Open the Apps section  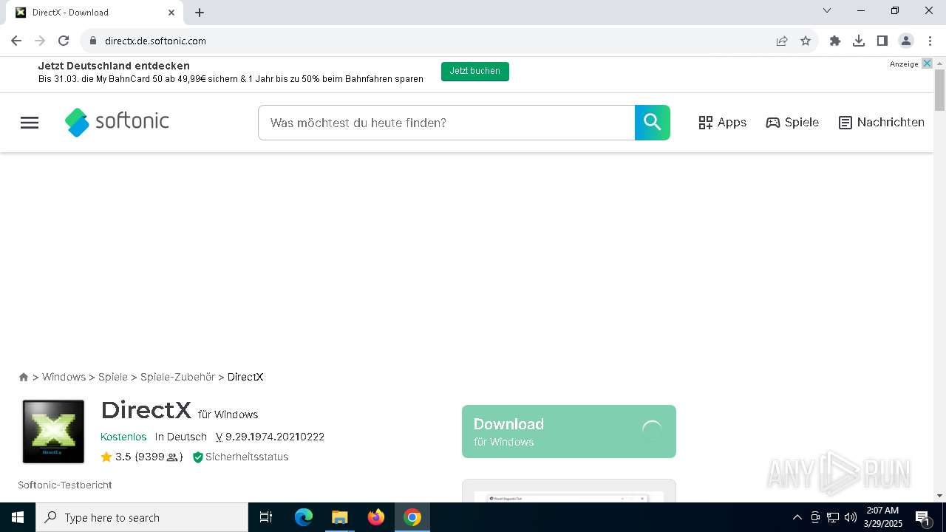click(x=723, y=123)
